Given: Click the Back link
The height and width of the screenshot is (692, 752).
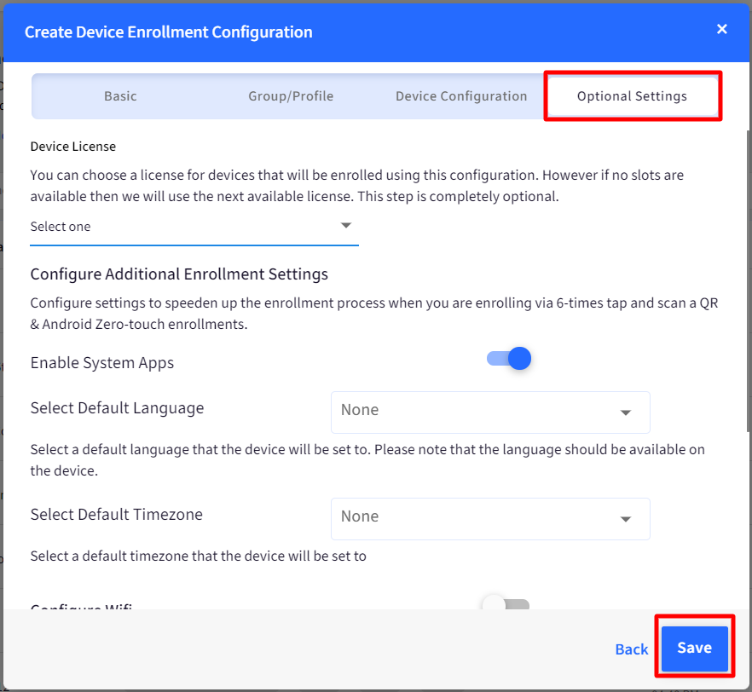Looking at the screenshot, I should 631,649.
